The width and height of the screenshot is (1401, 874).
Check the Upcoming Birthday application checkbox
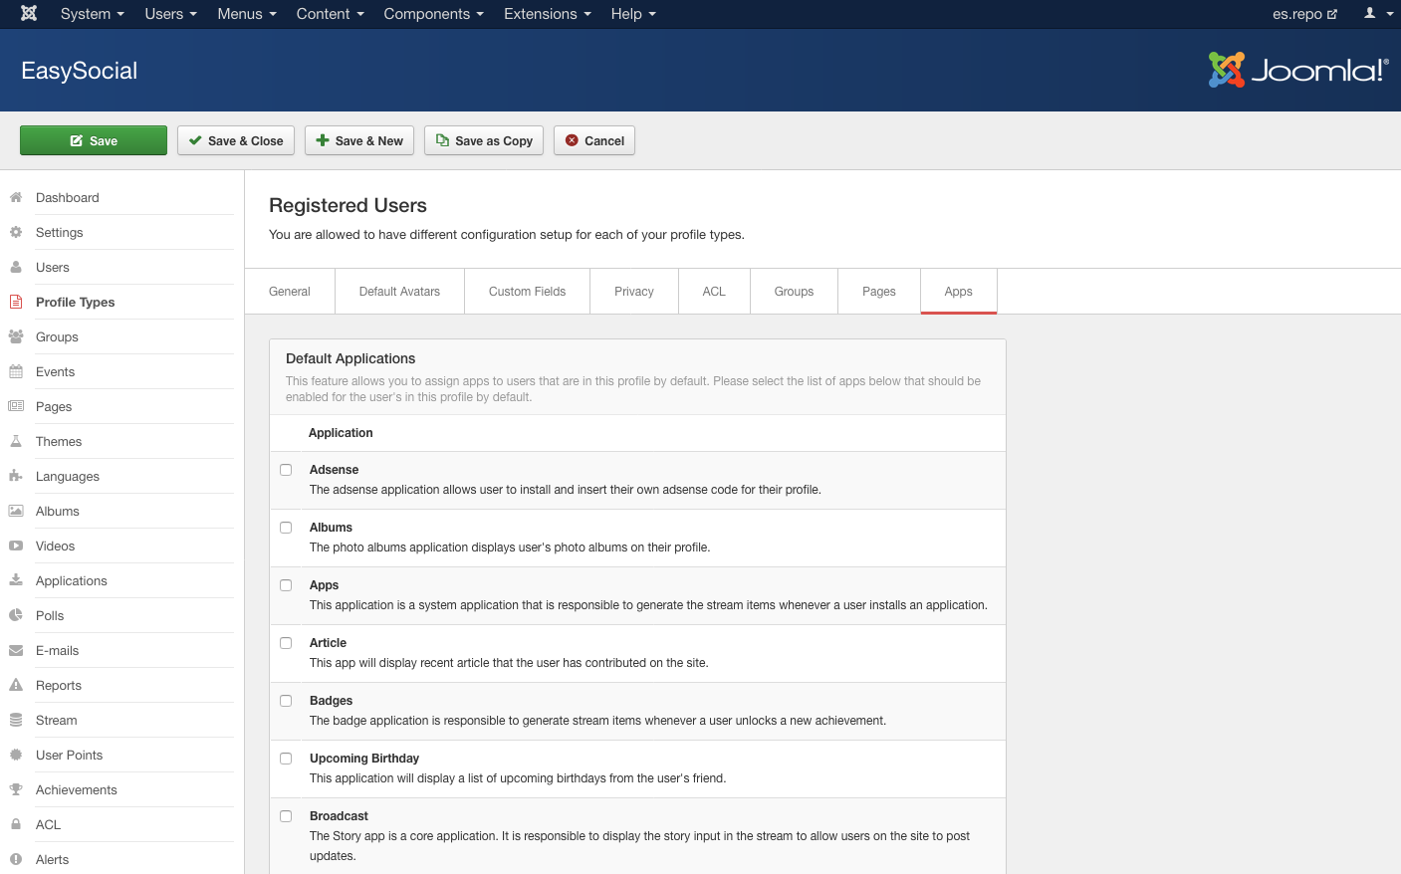coord(286,759)
